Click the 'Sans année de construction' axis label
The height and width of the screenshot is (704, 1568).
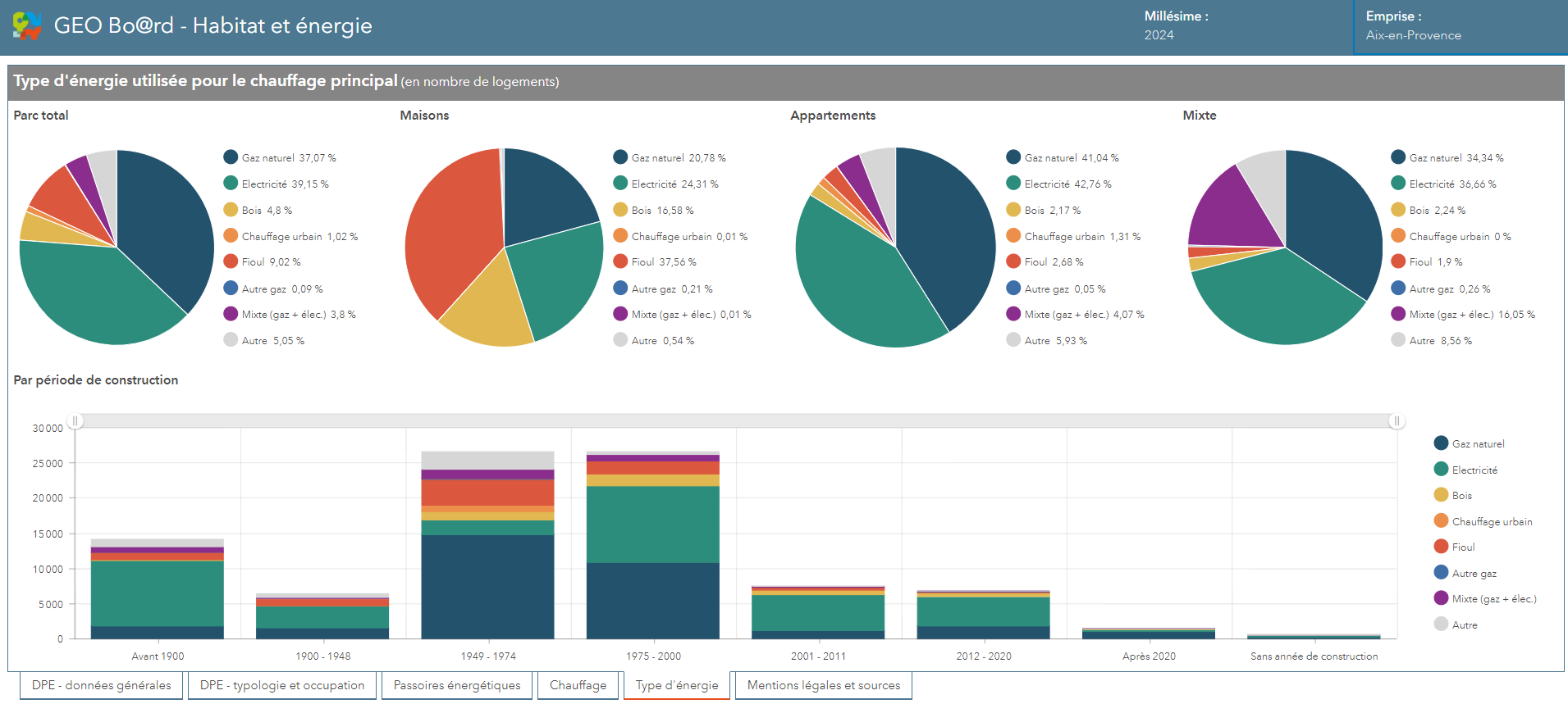(x=1314, y=656)
